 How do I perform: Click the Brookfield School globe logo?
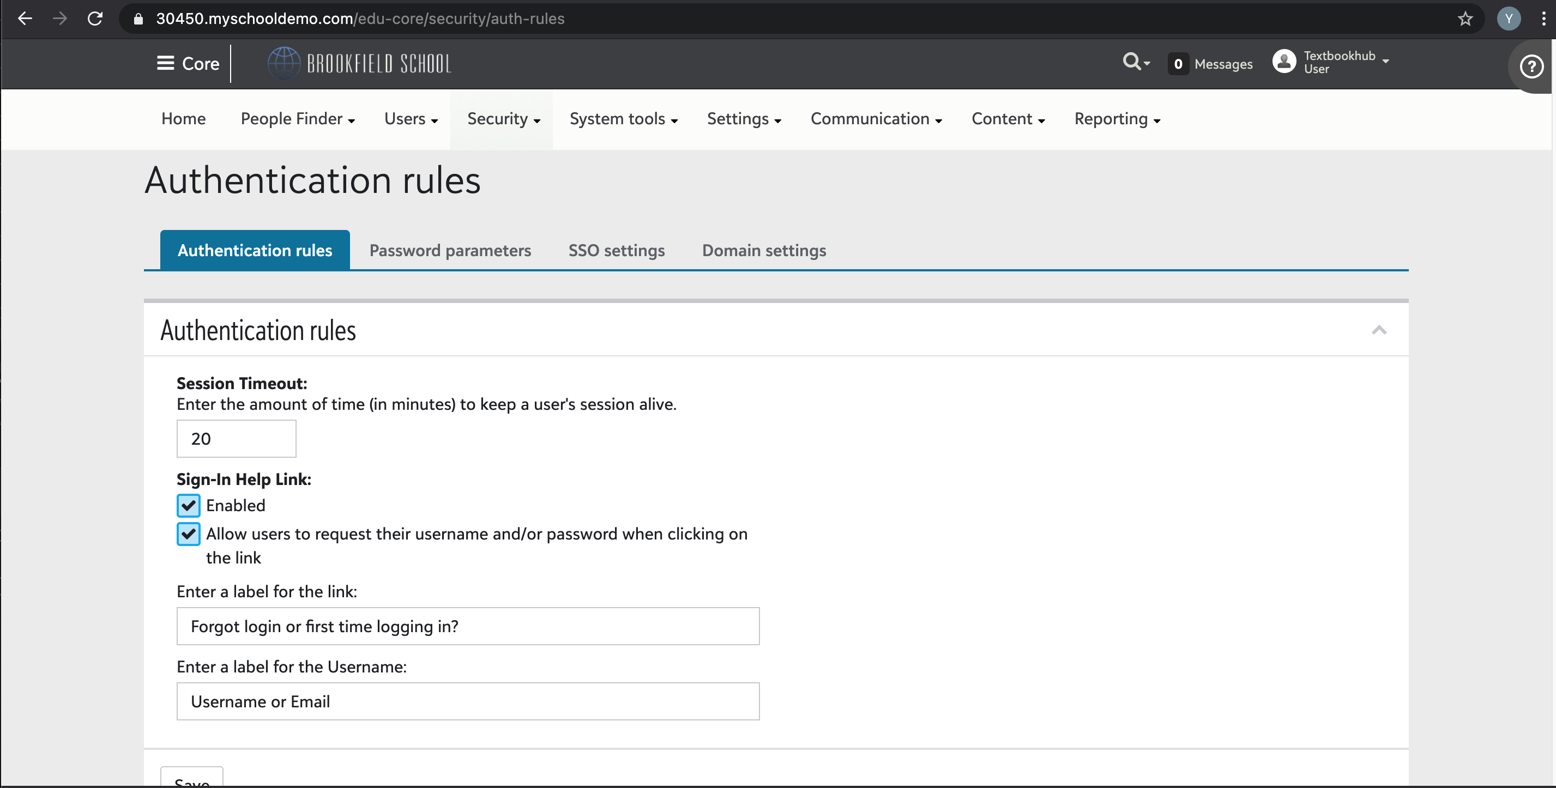tap(284, 63)
